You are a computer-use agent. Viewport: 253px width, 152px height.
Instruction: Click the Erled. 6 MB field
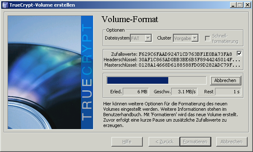(x=136, y=92)
